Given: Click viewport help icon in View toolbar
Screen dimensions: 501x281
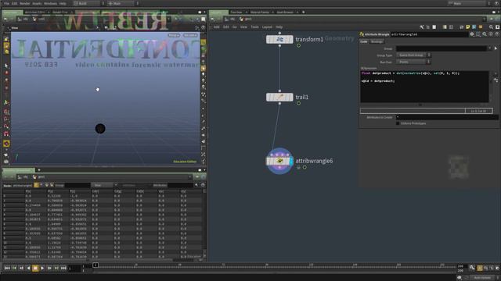Looking at the screenshot, I should click(203, 28).
